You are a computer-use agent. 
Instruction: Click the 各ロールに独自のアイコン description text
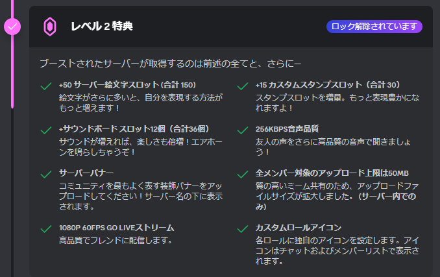337,250
